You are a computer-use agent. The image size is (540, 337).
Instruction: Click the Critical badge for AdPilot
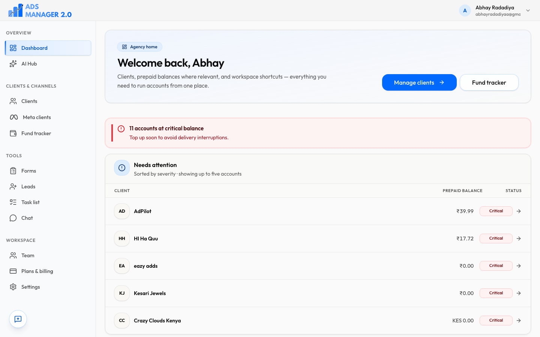pyautogui.click(x=496, y=211)
